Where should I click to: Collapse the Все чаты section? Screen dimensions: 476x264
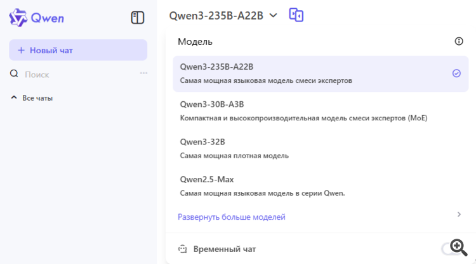pyautogui.click(x=14, y=98)
